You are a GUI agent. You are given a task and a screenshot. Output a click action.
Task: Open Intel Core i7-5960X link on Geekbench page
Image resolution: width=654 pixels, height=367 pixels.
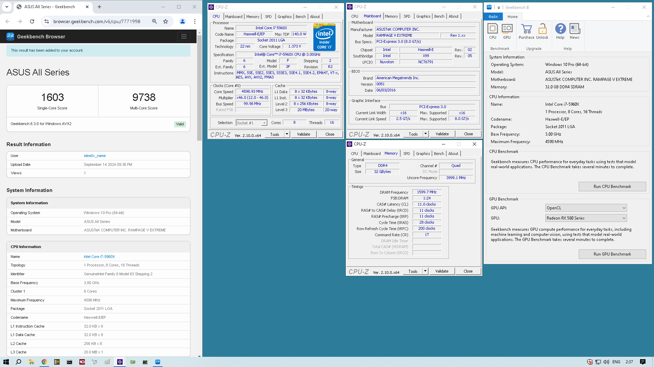pyautogui.click(x=99, y=257)
